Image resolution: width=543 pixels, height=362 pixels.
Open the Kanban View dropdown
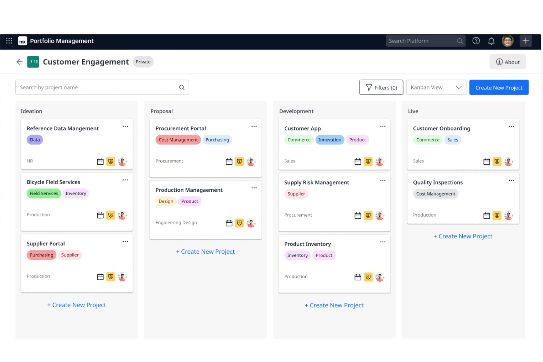pyautogui.click(x=436, y=87)
